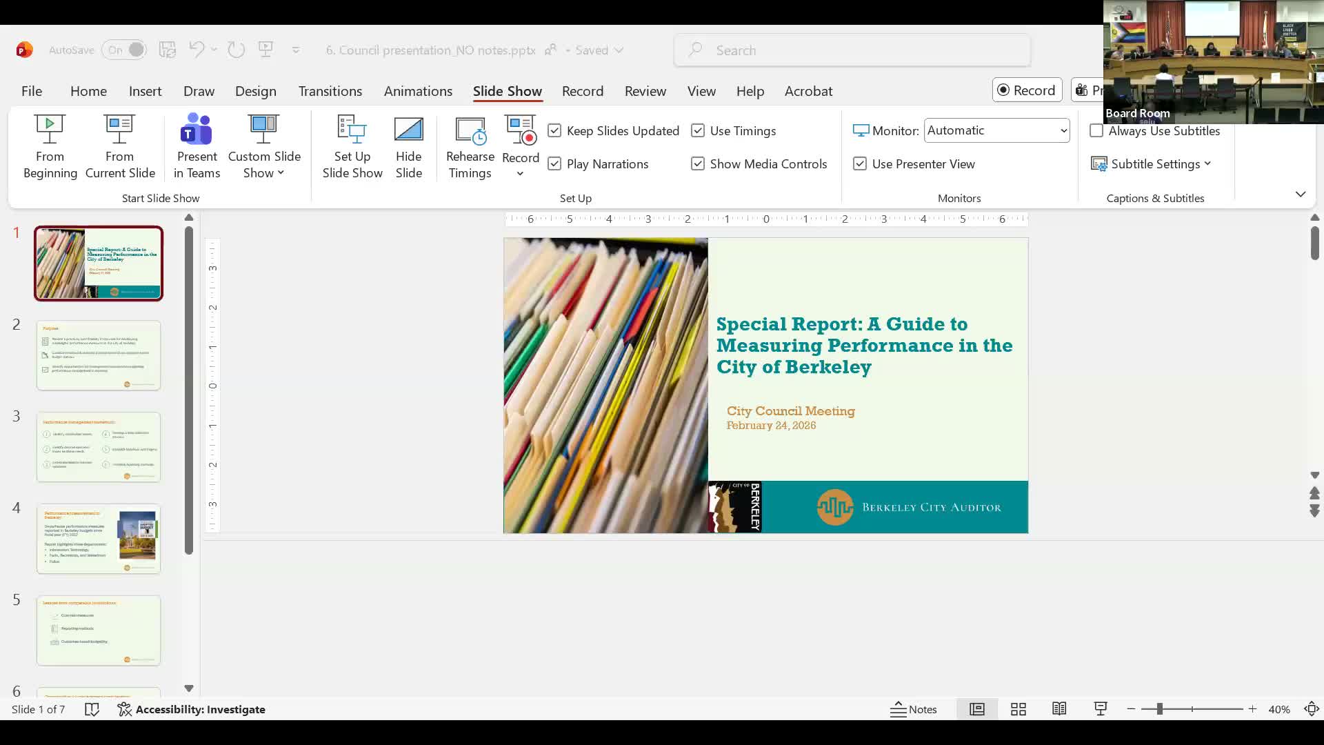
Task: Uncheck Use Presenter View checkbox
Action: pos(860,164)
